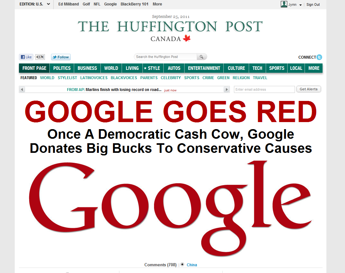The width and height of the screenshot is (345, 273).
Task: Click the BlackBerry 101 trending link
Action: click(x=134, y=4)
